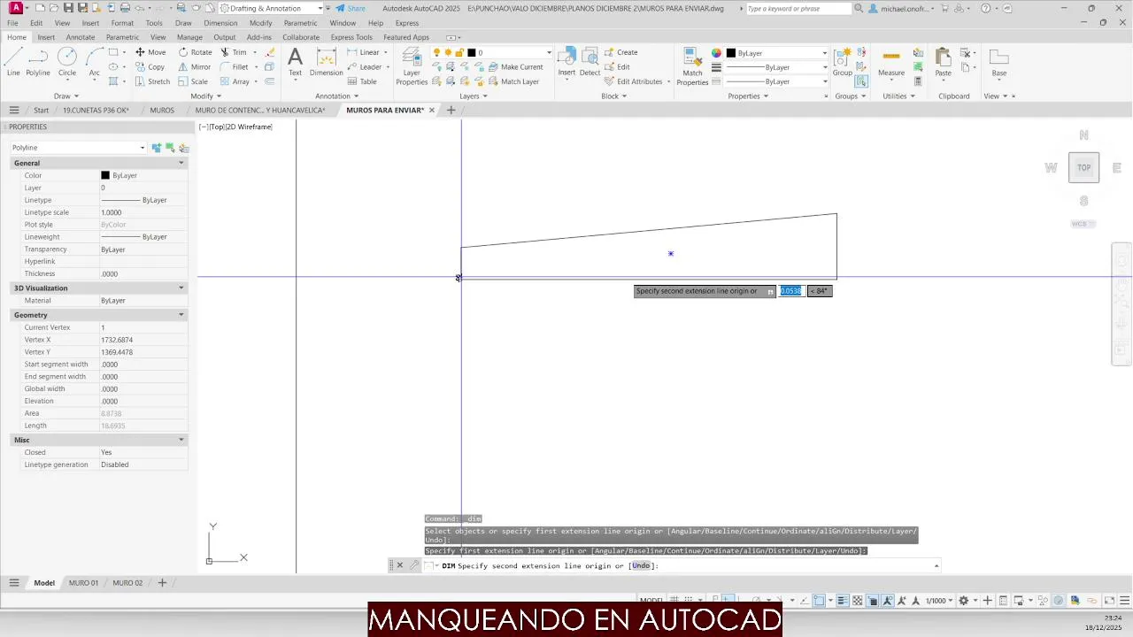Select the Circle tool
The width and height of the screenshot is (1133, 637).
[x=67, y=62]
